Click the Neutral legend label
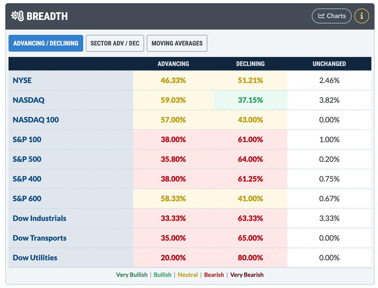Screen dimensions: 378x288 [x=188, y=275]
